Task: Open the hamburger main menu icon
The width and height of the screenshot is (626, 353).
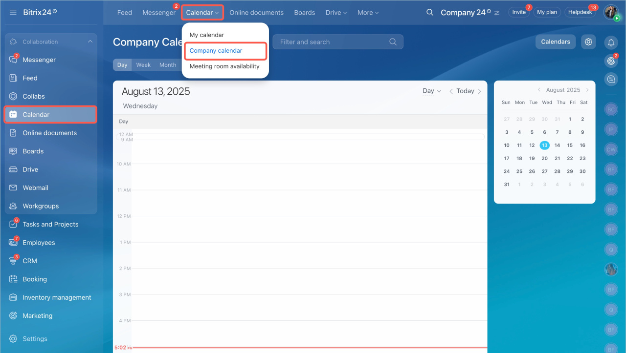Action: click(x=13, y=12)
